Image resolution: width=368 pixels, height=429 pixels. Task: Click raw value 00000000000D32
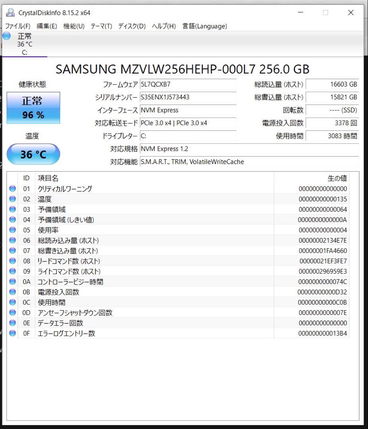(322, 292)
